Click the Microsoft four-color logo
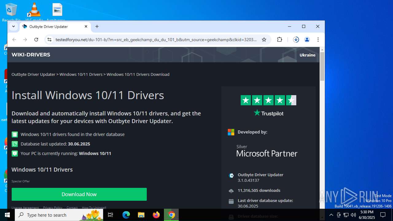This screenshot has width=393, height=221. [x=231, y=132]
